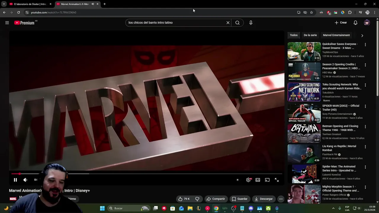This screenshot has height=213, width=379.
Task: Mute the X-Men tab audio icon
Action: pyautogui.click(x=93, y=4)
